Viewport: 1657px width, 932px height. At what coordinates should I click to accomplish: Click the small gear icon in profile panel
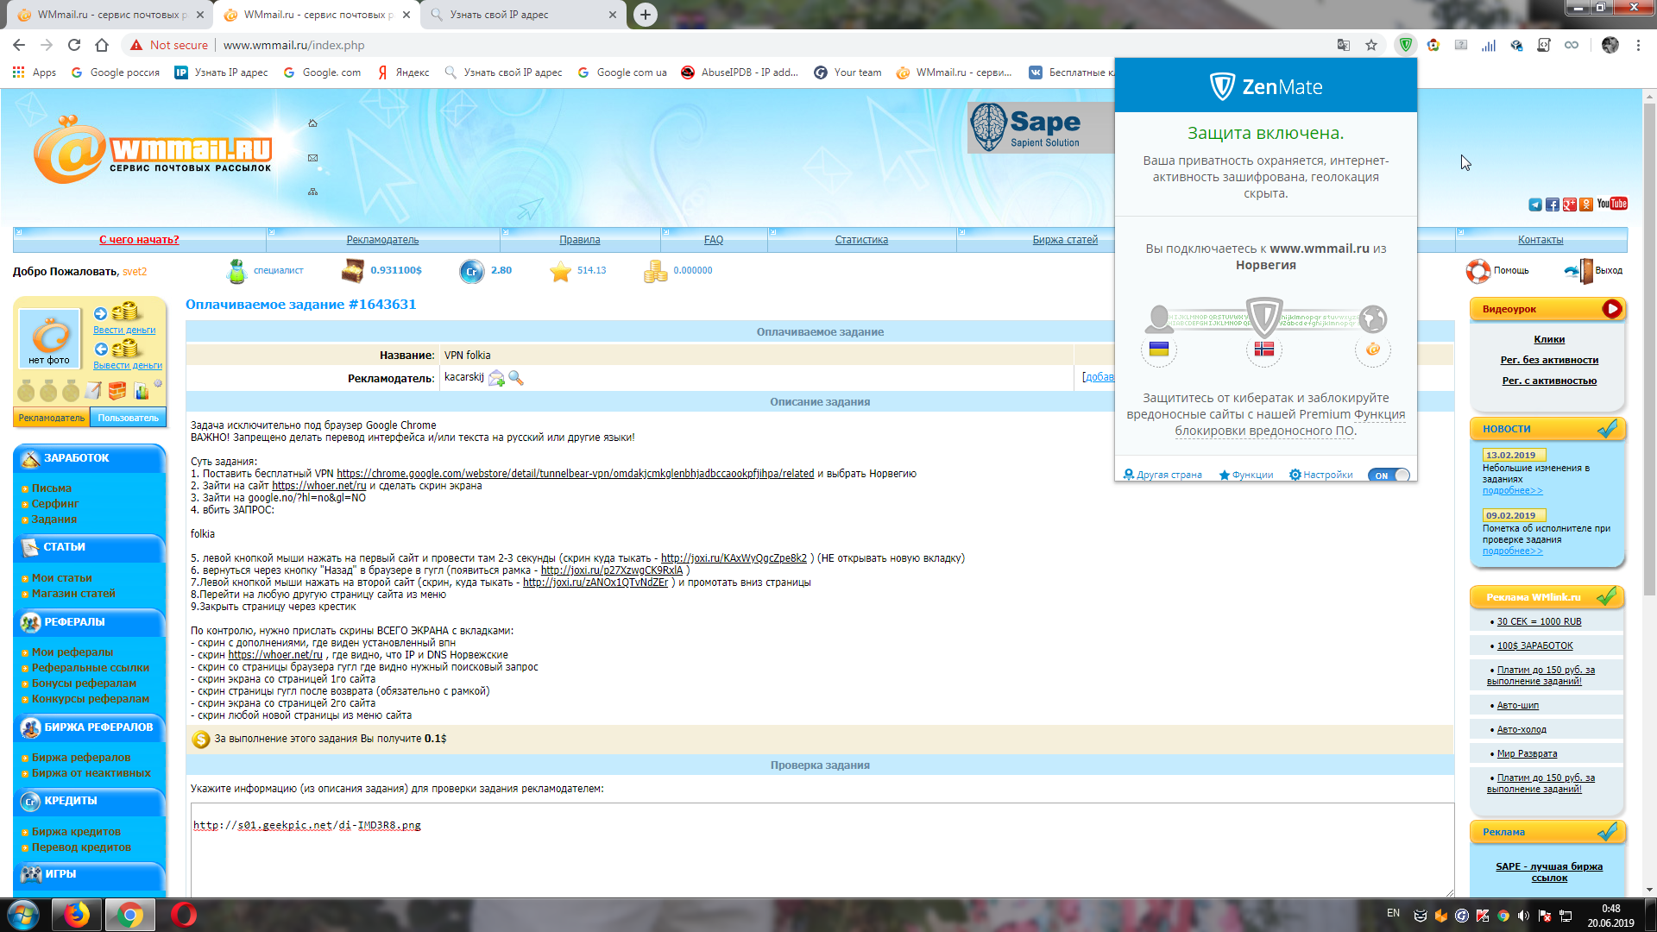158,383
